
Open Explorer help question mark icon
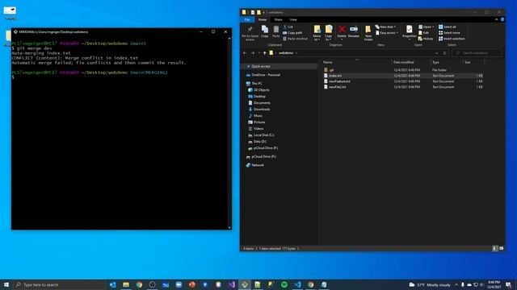[x=502, y=19]
